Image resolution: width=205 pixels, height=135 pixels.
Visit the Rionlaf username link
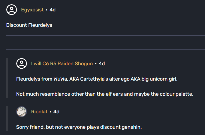[x=39, y=112]
